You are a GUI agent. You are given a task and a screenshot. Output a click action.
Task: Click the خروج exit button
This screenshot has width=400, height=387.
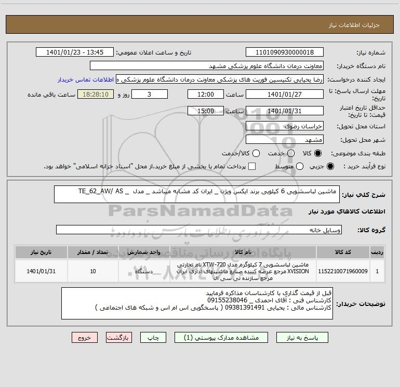tap(85, 338)
